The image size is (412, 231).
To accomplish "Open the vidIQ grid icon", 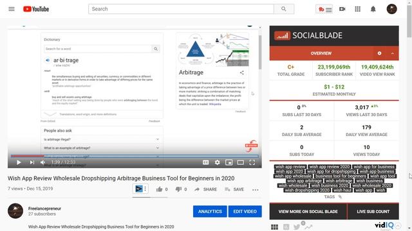I will coord(274,227).
